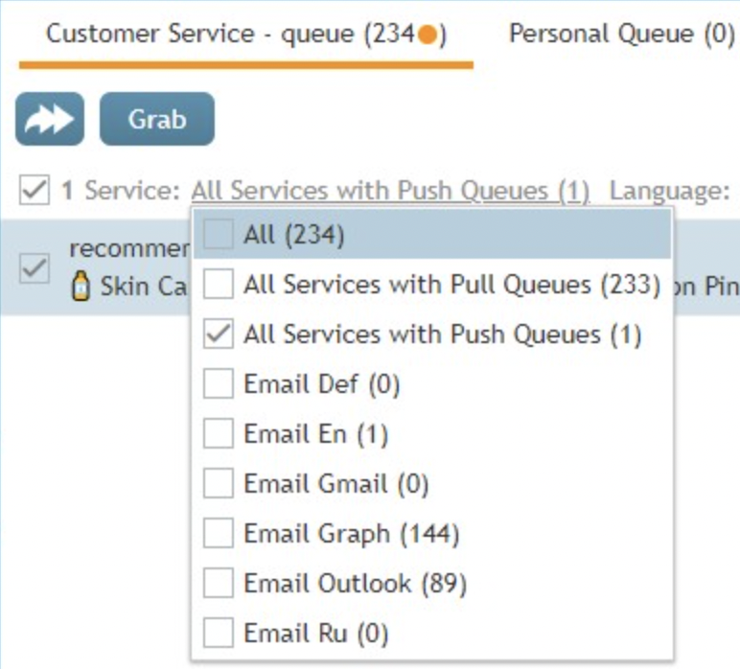Check the All (234) option
The image size is (740, 669).
219,235
